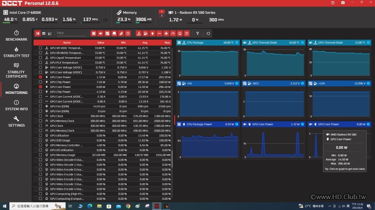
Task: Toggle the motherboard sensors filter icon
Action: [x=107, y=33]
